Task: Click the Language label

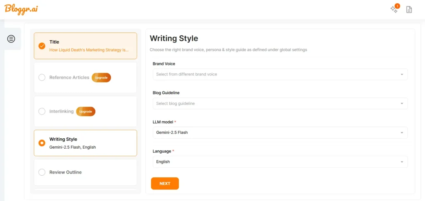Action: click(x=162, y=151)
